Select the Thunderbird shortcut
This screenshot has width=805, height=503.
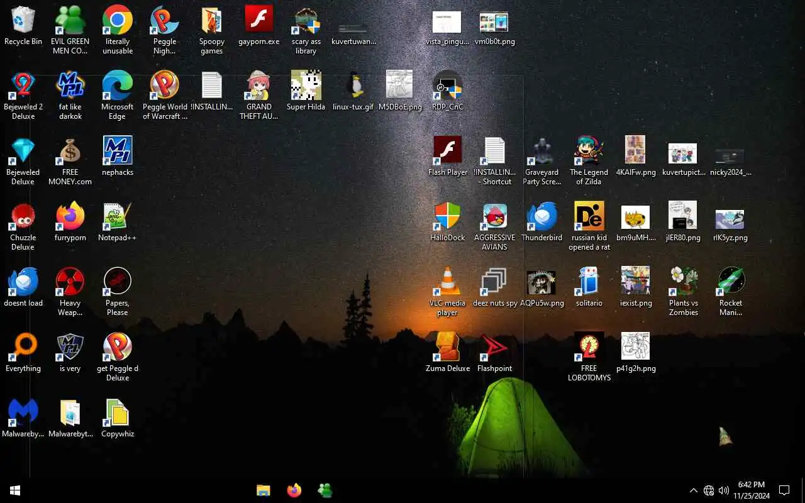(542, 216)
